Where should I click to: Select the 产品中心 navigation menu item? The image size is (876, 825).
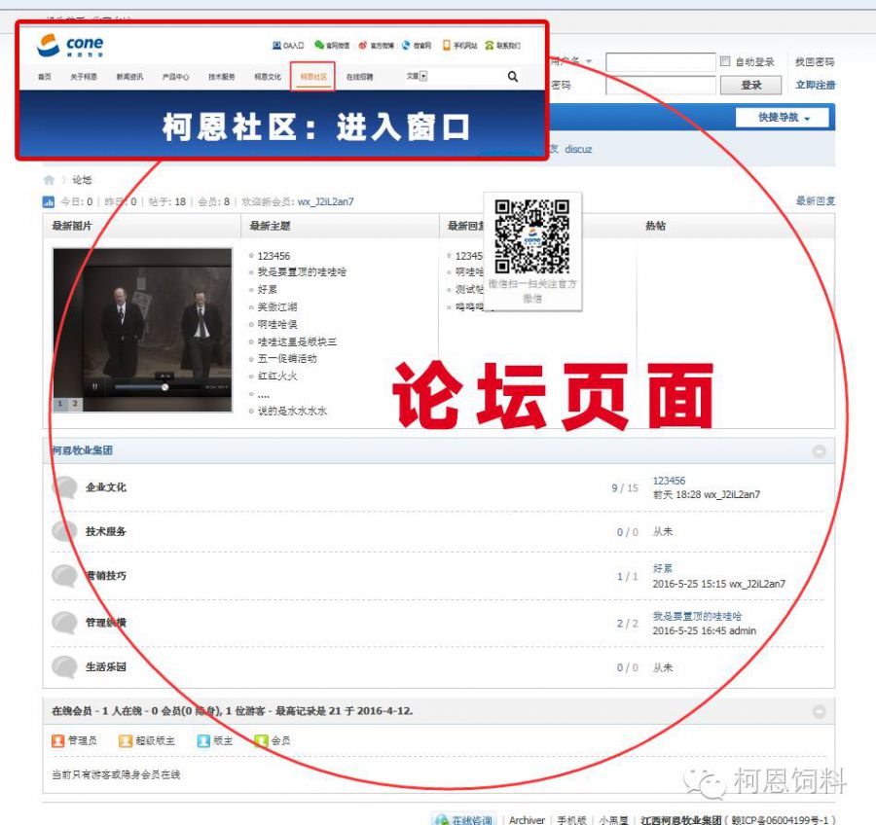pyautogui.click(x=175, y=77)
